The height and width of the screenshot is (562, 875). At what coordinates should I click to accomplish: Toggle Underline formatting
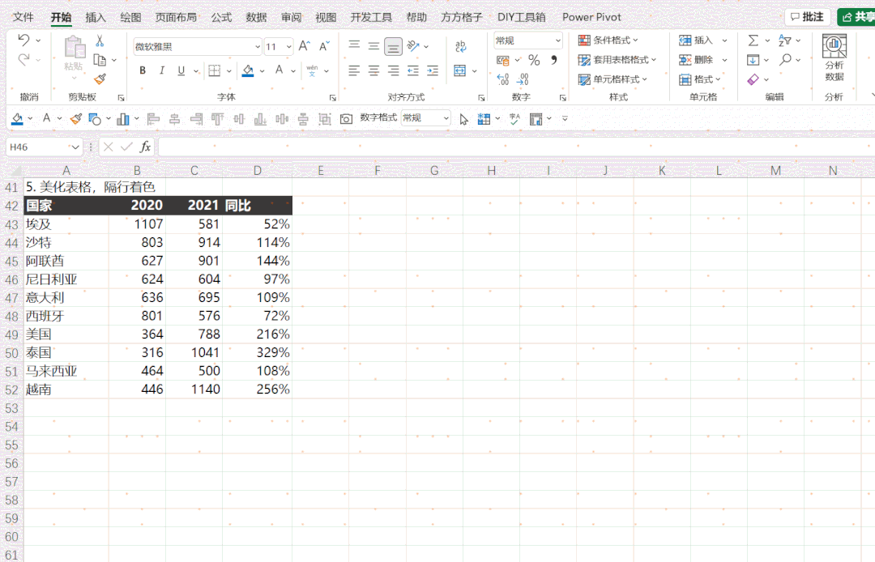181,70
